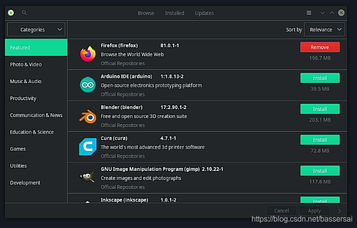Click the 196.7 MB size label

[320, 58]
